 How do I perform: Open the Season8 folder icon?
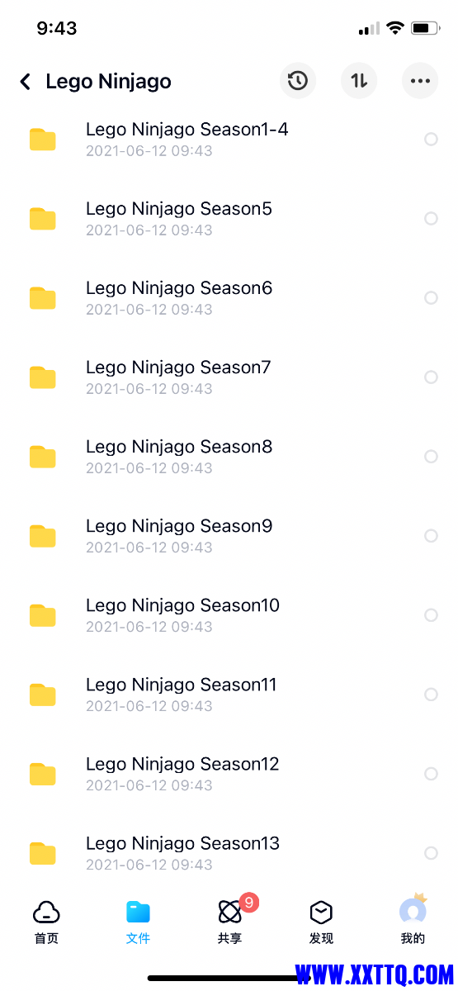click(x=43, y=457)
